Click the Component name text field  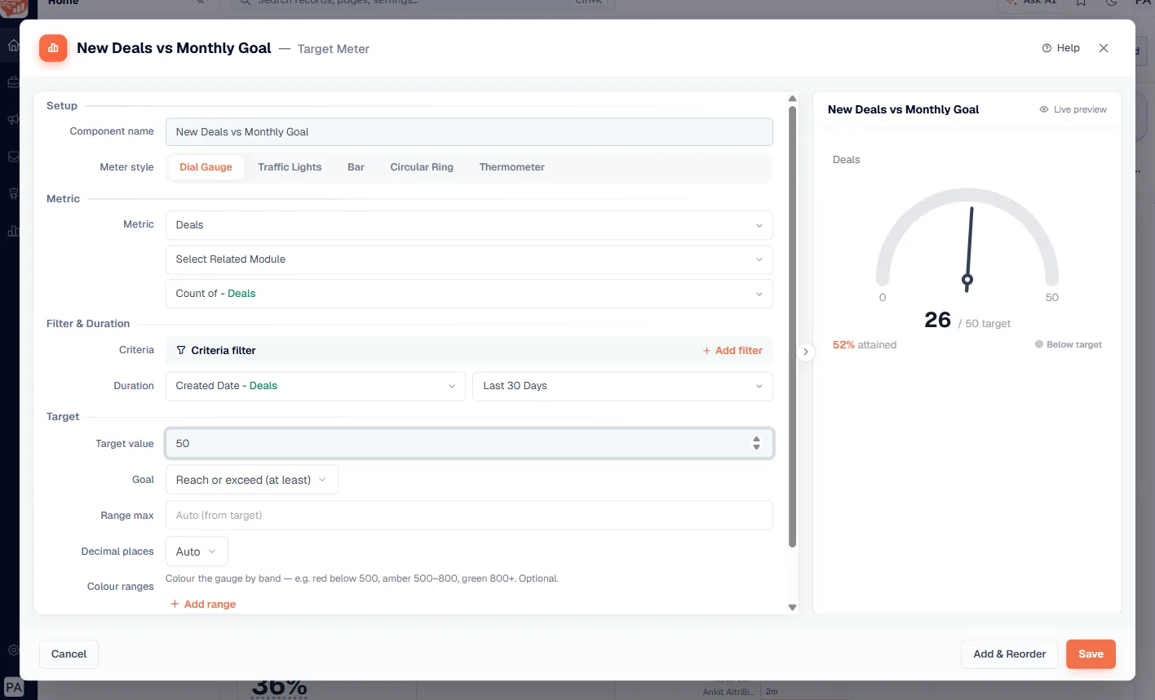pos(469,132)
